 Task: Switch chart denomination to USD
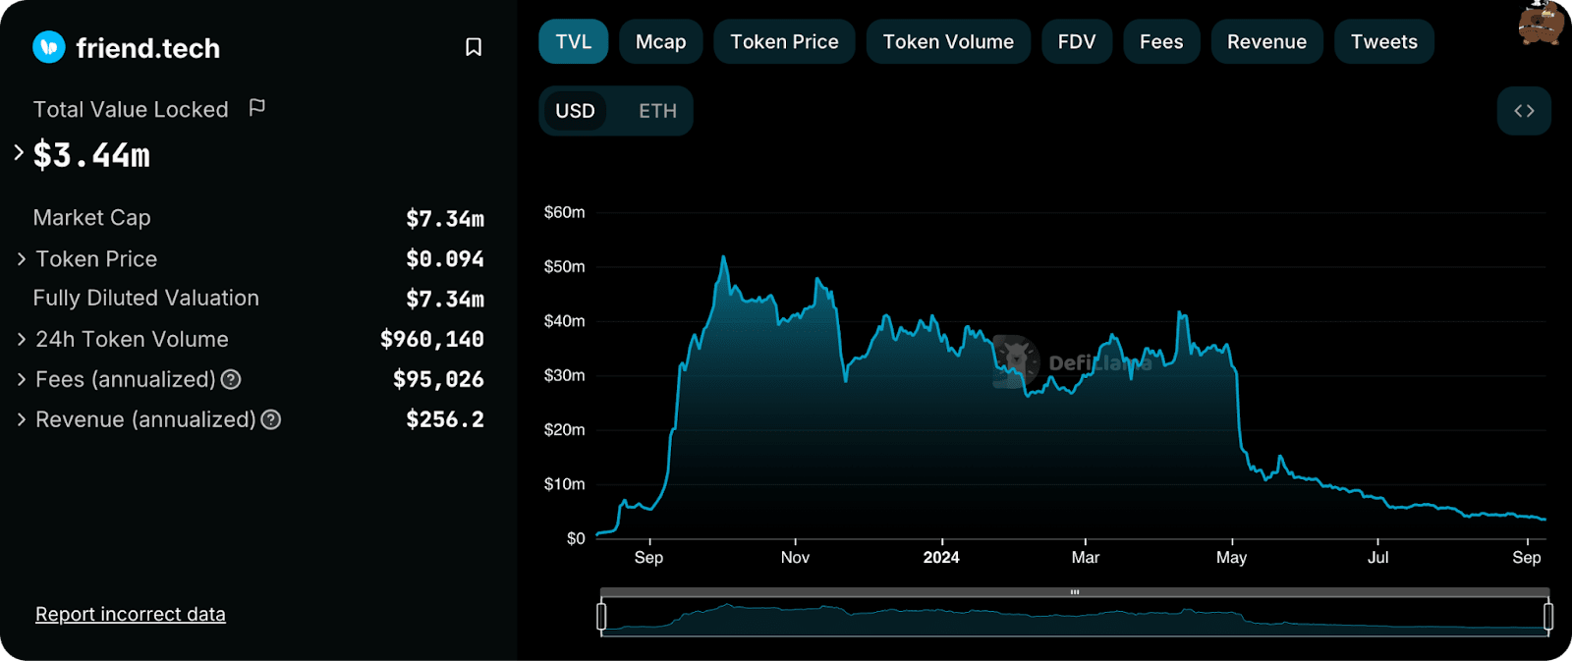[575, 111]
